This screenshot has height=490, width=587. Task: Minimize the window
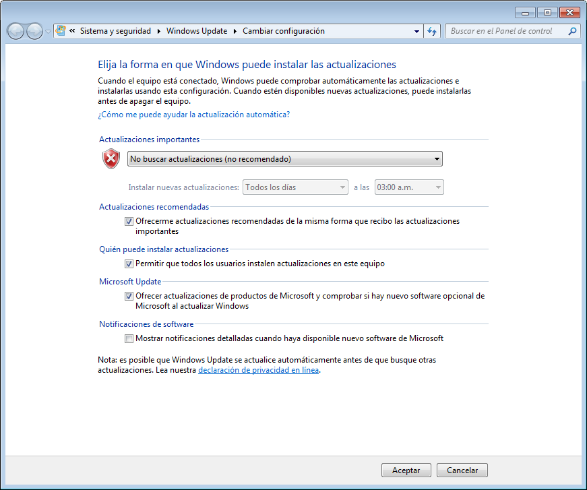[x=525, y=13]
